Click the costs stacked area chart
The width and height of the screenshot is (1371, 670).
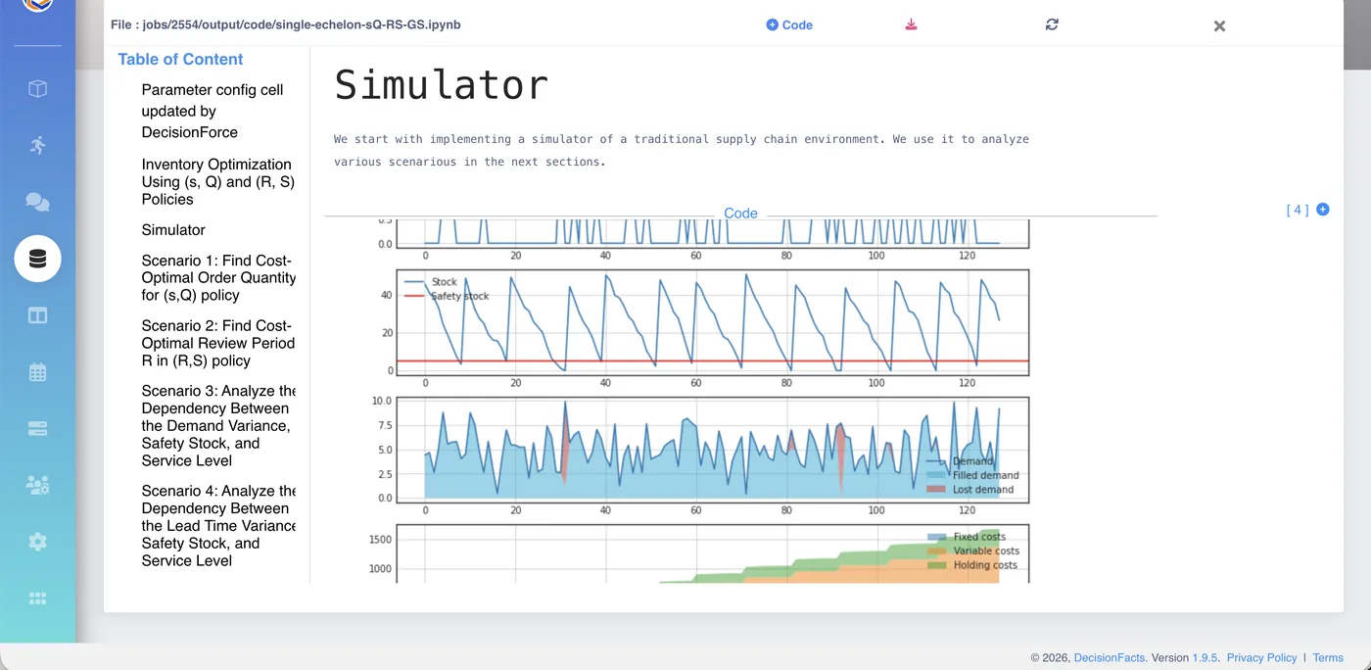coord(712,554)
